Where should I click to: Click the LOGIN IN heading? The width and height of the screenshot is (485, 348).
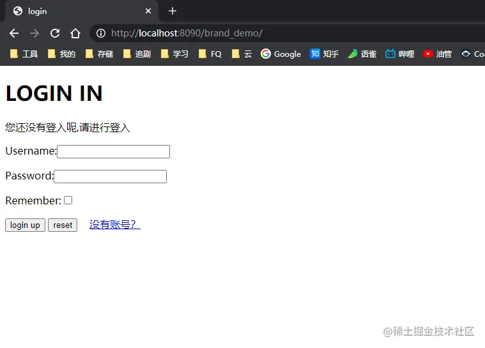pyautogui.click(x=54, y=93)
